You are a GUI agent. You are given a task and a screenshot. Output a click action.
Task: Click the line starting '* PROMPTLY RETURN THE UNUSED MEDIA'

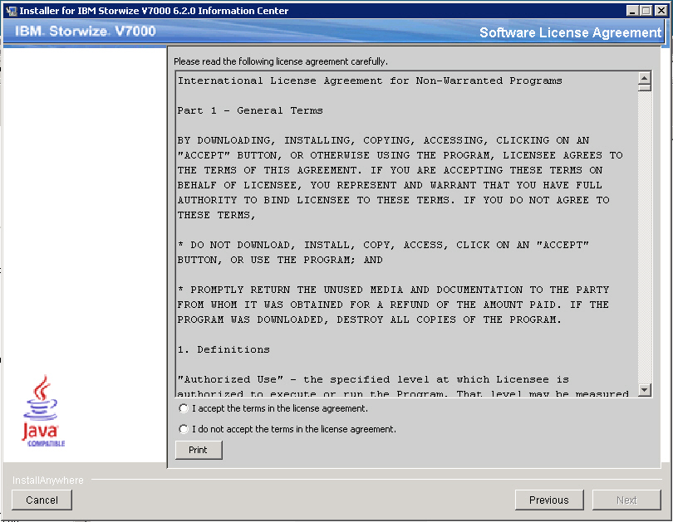[x=394, y=290]
